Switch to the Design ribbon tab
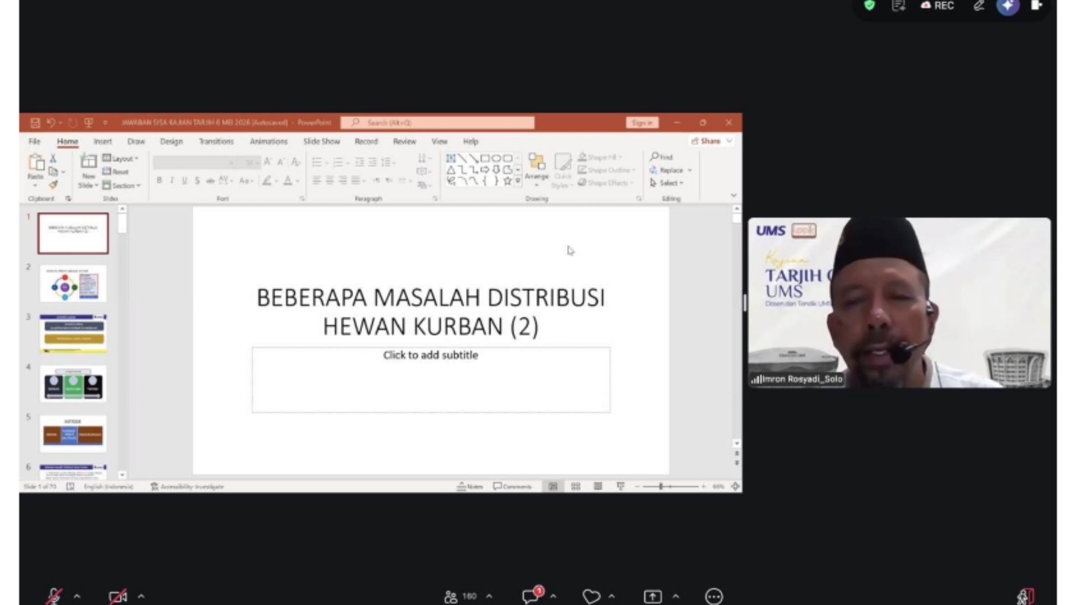 coord(171,141)
